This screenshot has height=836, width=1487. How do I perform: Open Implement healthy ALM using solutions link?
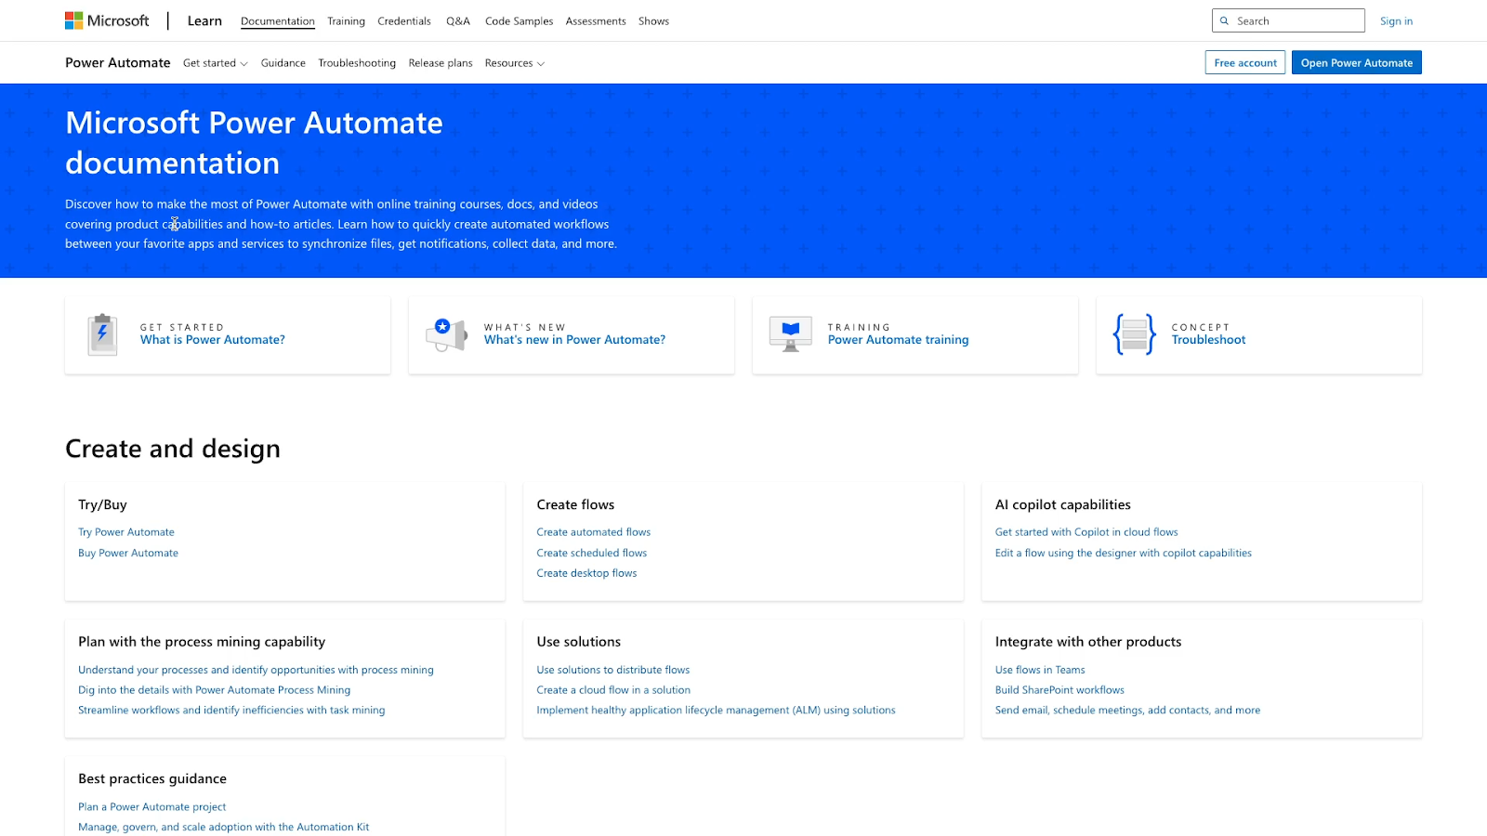pos(716,711)
